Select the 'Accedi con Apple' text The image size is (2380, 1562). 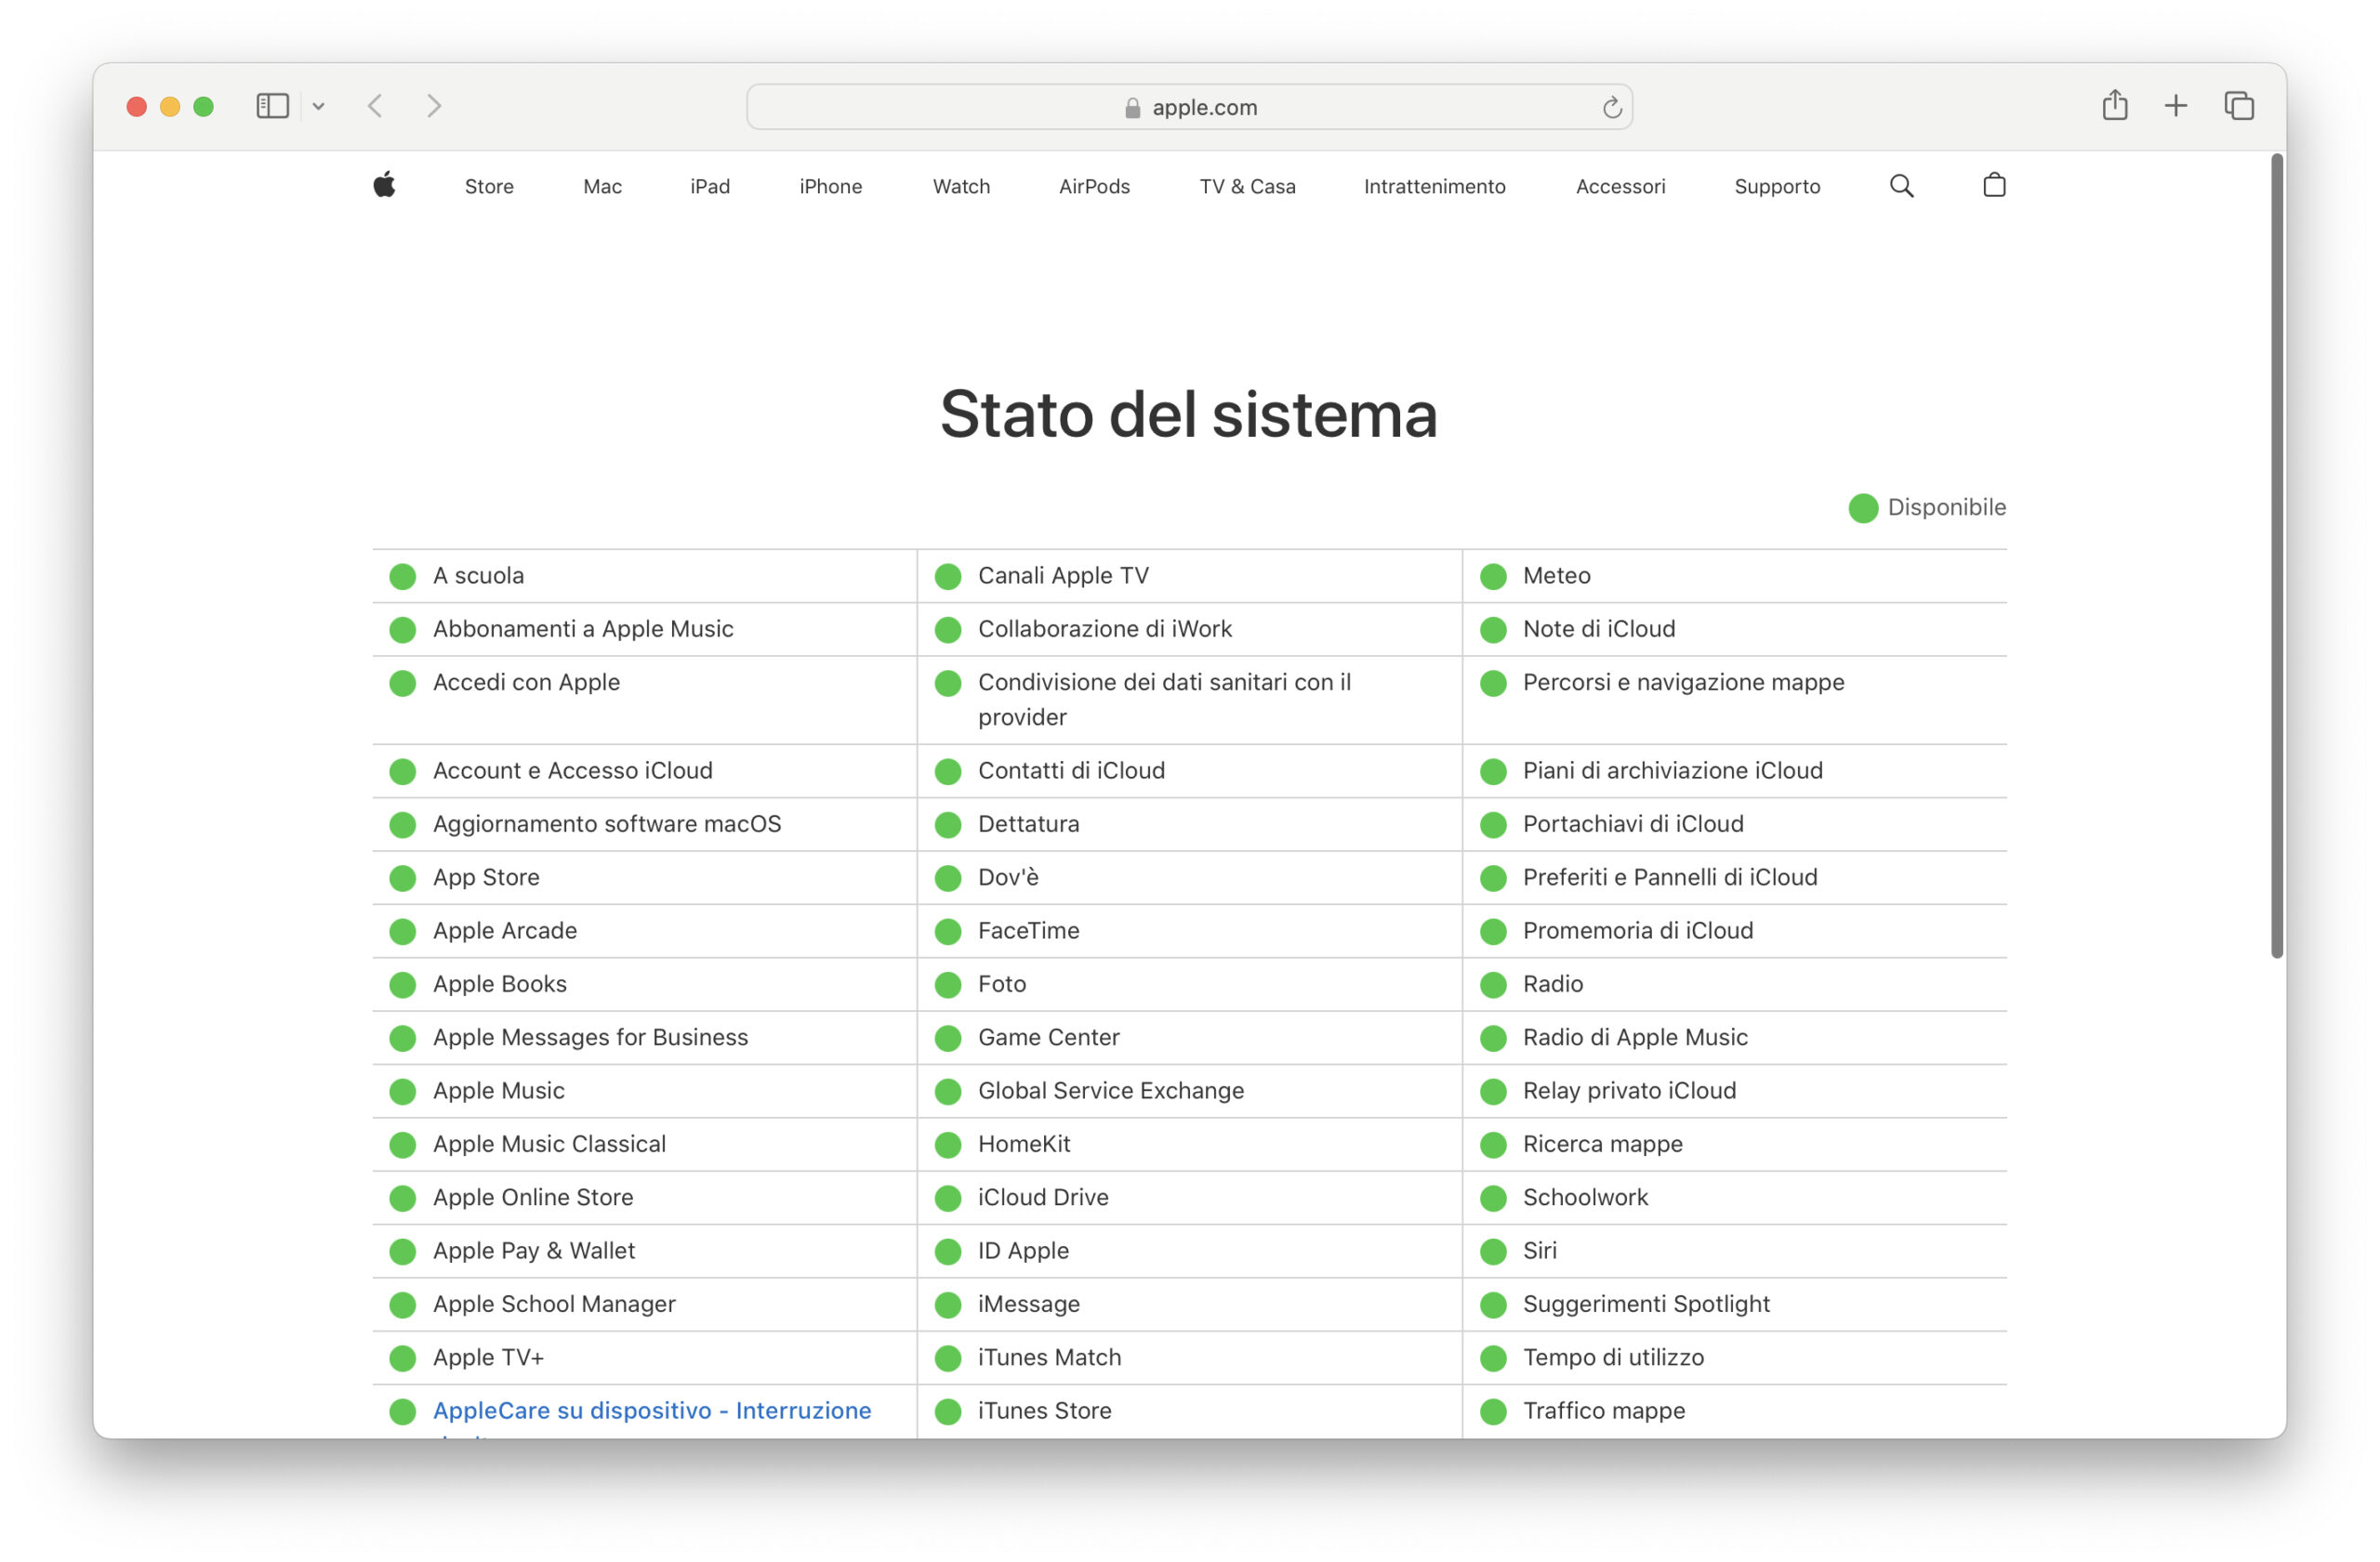pos(526,681)
